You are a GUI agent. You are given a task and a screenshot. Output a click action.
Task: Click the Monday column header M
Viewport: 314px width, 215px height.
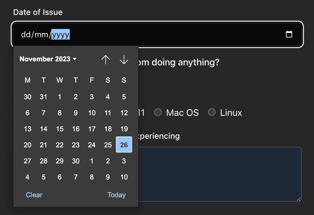pos(27,80)
